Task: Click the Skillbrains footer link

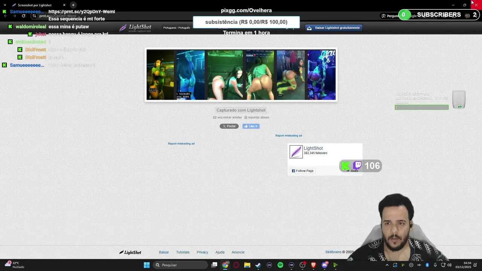Action: [333, 252]
